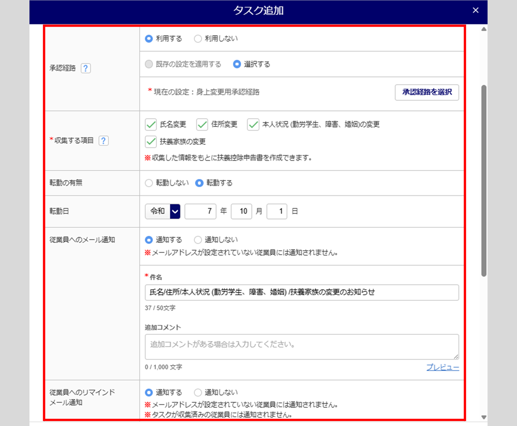Viewport: 517px width, 426px height.
Task: Click help icon next to 収集する項目
Action: pos(103,141)
